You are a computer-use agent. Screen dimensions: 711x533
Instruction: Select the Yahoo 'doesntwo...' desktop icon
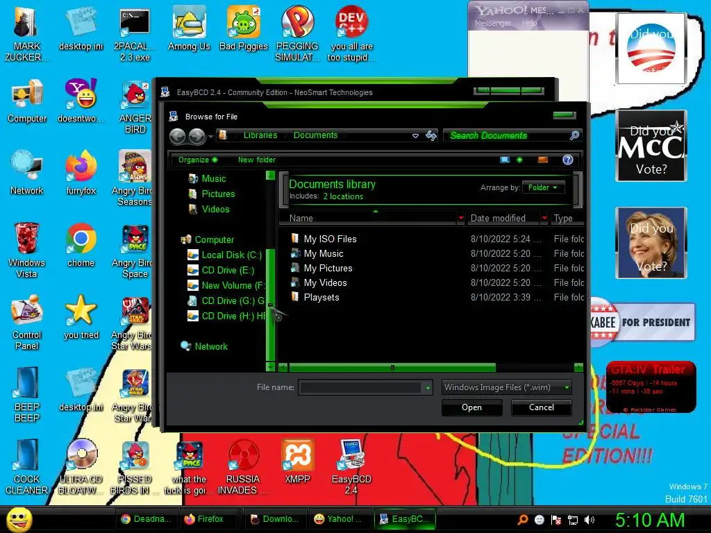[x=81, y=101]
